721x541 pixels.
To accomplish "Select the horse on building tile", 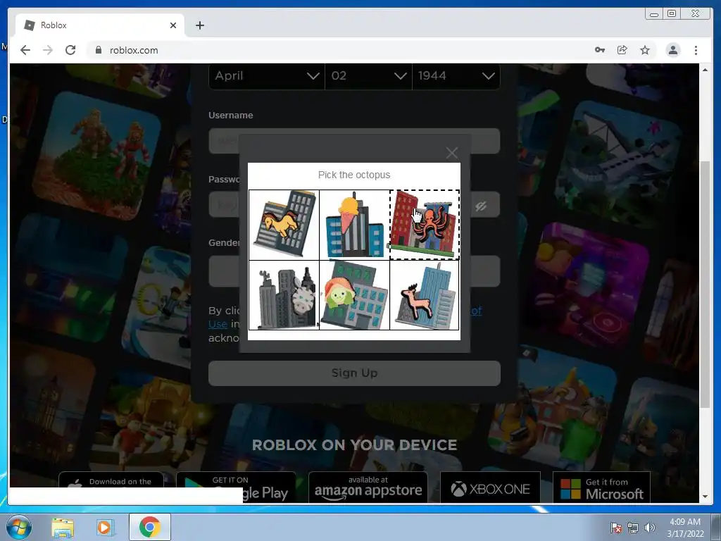I will (284, 225).
